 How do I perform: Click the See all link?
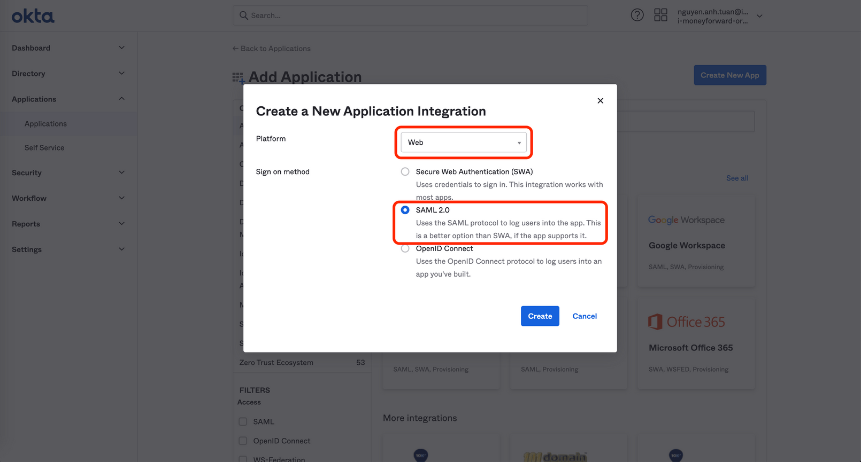click(x=737, y=178)
